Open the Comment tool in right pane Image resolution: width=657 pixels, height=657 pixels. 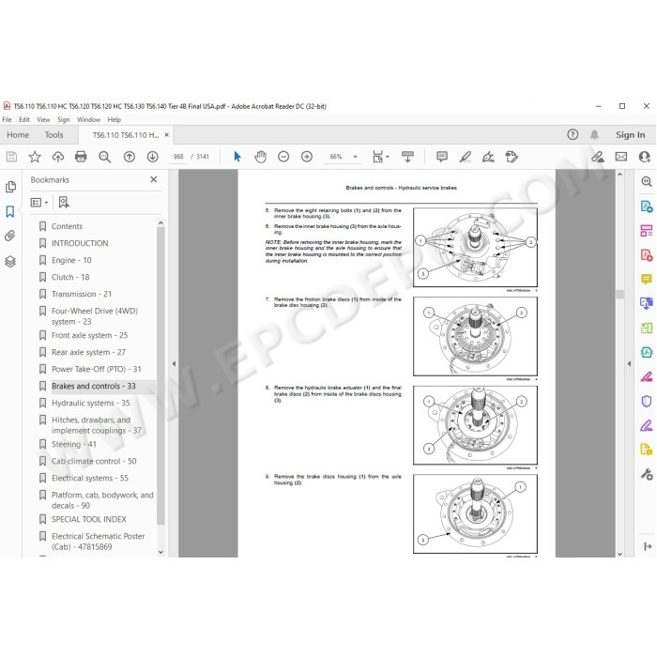point(646,279)
